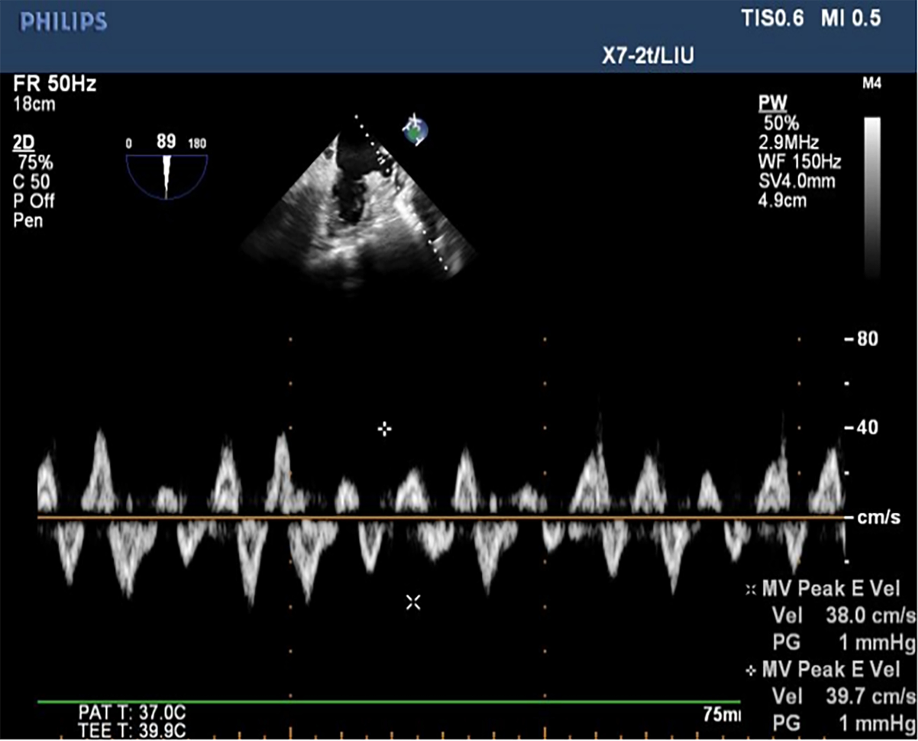Click the PAT T: 37.0C temperature
918x741 pixels.
pos(132,713)
